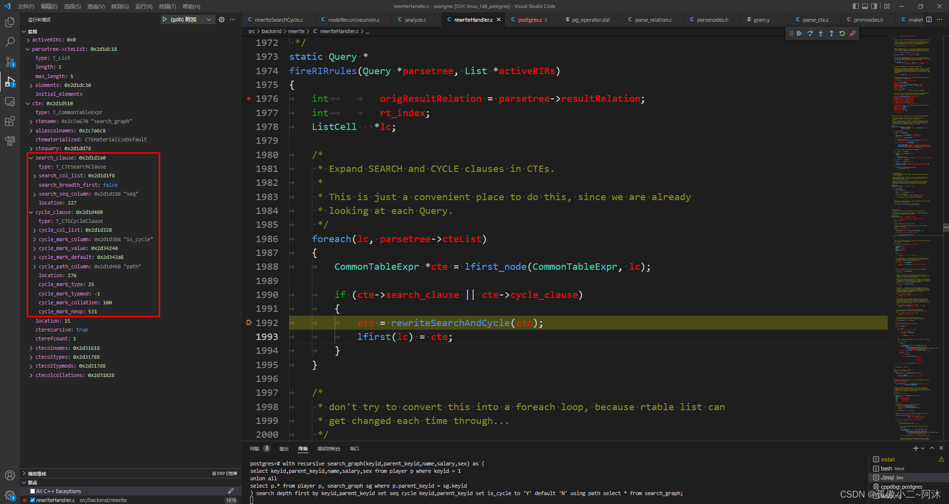
Task: Split the editor to the right
Action: pyautogui.click(x=929, y=19)
